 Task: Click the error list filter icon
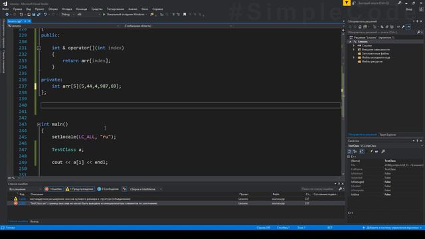[124, 189]
